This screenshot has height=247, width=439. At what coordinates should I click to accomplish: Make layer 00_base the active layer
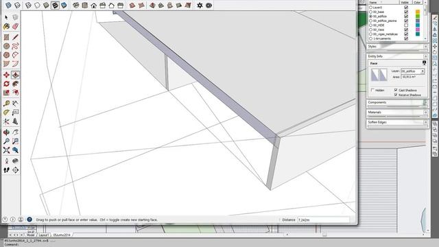[x=370, y=12]
